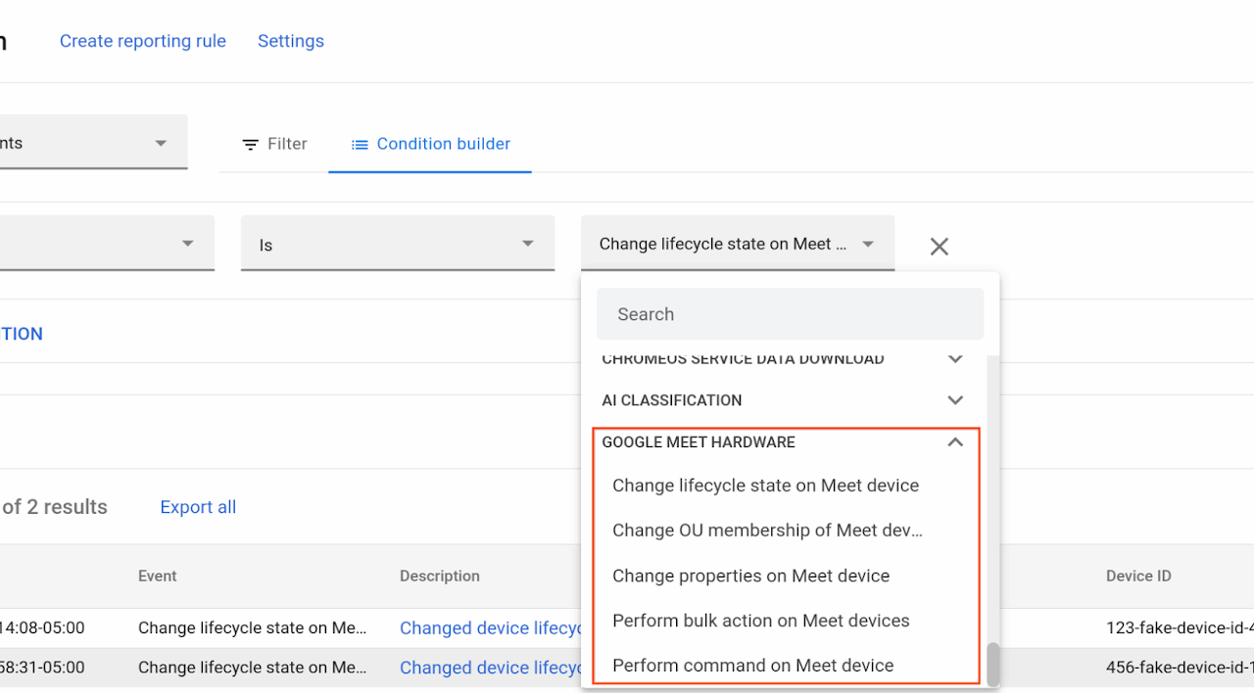Open the Settings link
Screen dimensions: 1254x693
click(291, 41)
